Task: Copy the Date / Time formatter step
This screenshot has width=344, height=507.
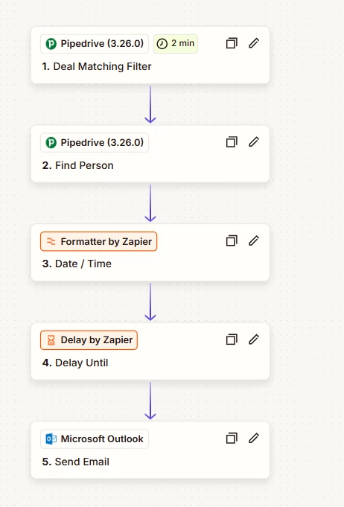Action: (232, 240)
